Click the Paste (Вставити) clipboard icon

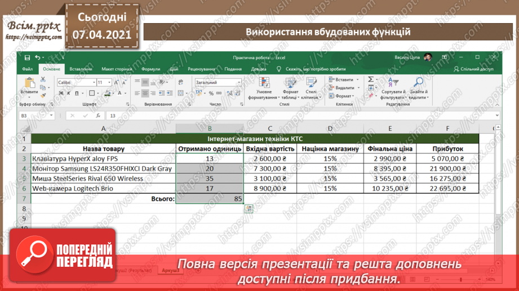(29, 83)
